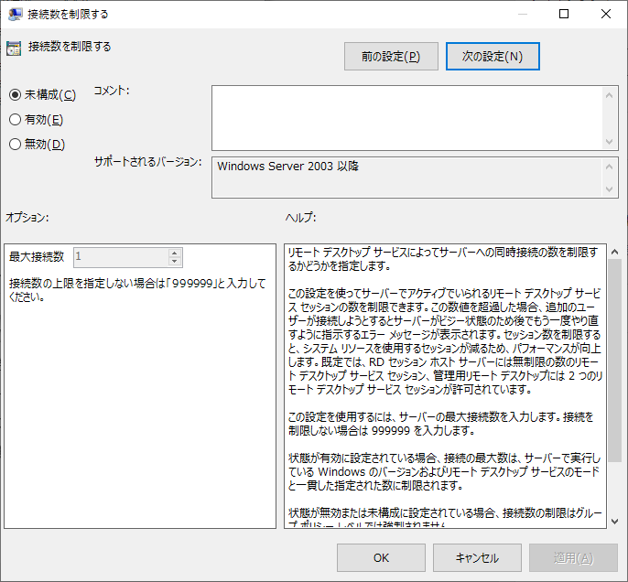Click the 適用(A) button
The height and width of the screenshot is (582, 628).
pos(573,557)
